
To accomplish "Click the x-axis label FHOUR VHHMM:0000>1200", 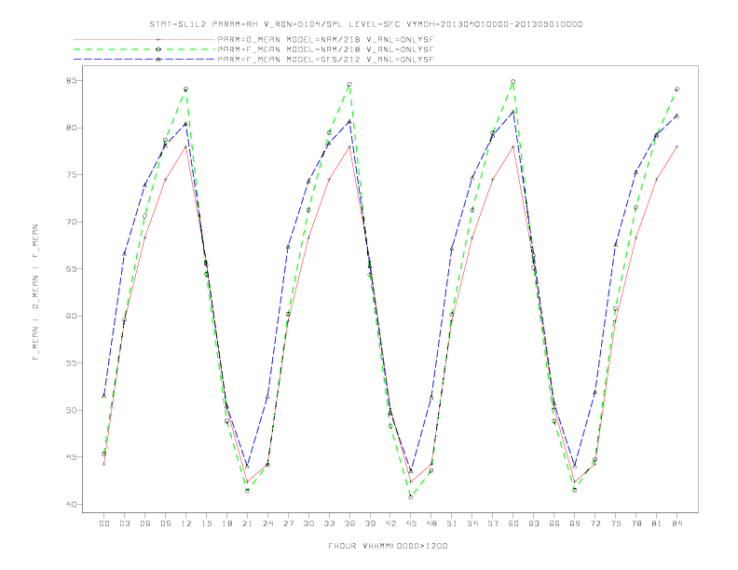I will point(388,546).
